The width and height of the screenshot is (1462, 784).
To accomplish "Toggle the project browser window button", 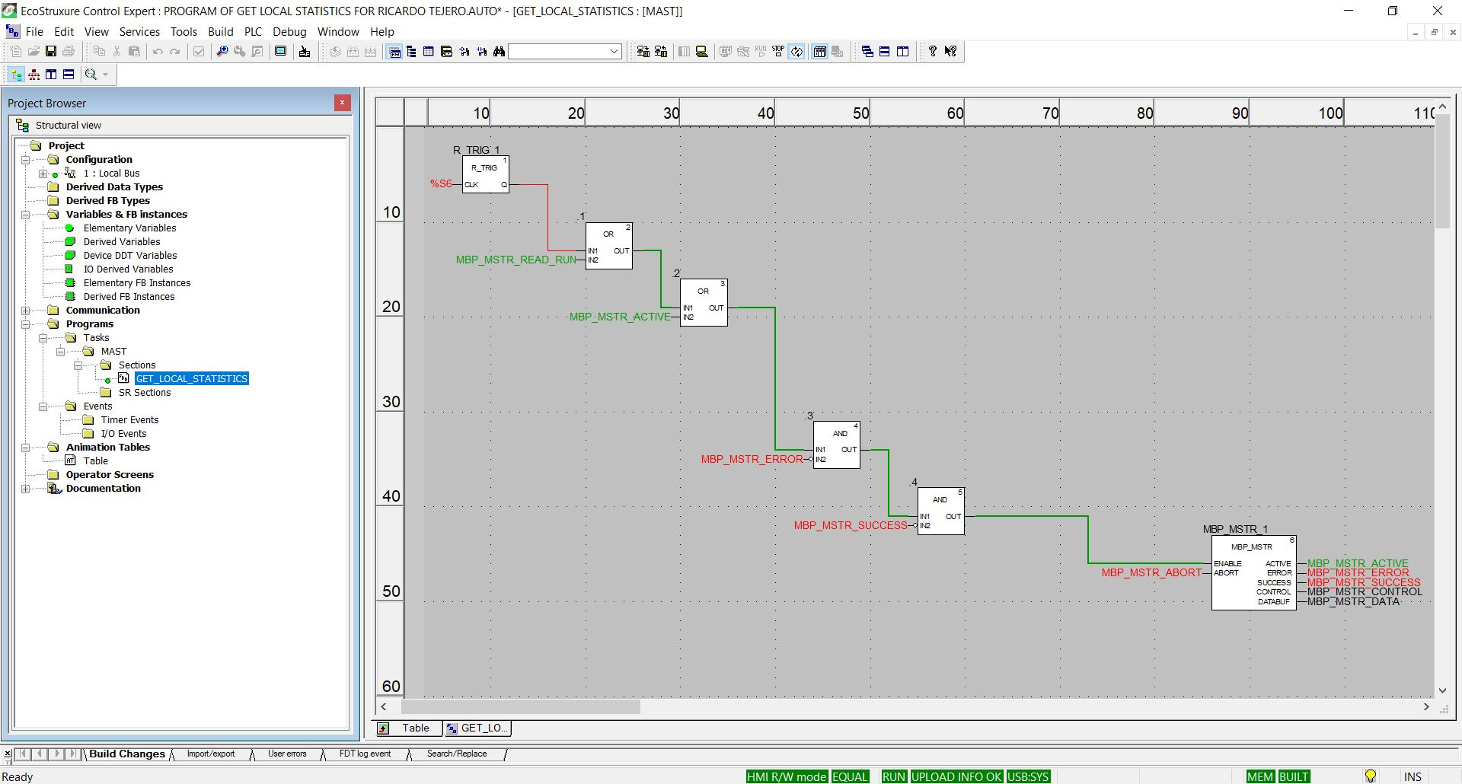I will (x=394, y=51).
